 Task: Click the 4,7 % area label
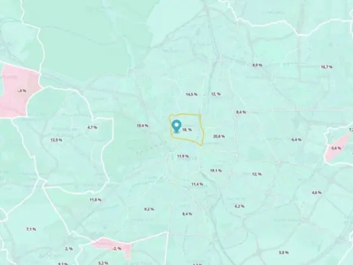[x=92, y=127]
